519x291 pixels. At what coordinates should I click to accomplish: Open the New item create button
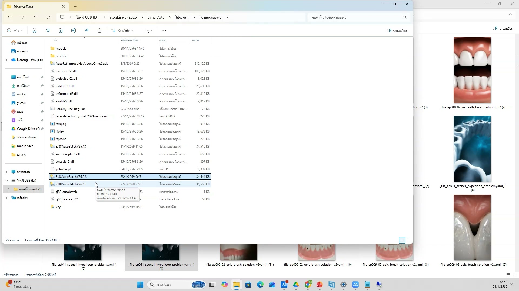pos(15,31)
